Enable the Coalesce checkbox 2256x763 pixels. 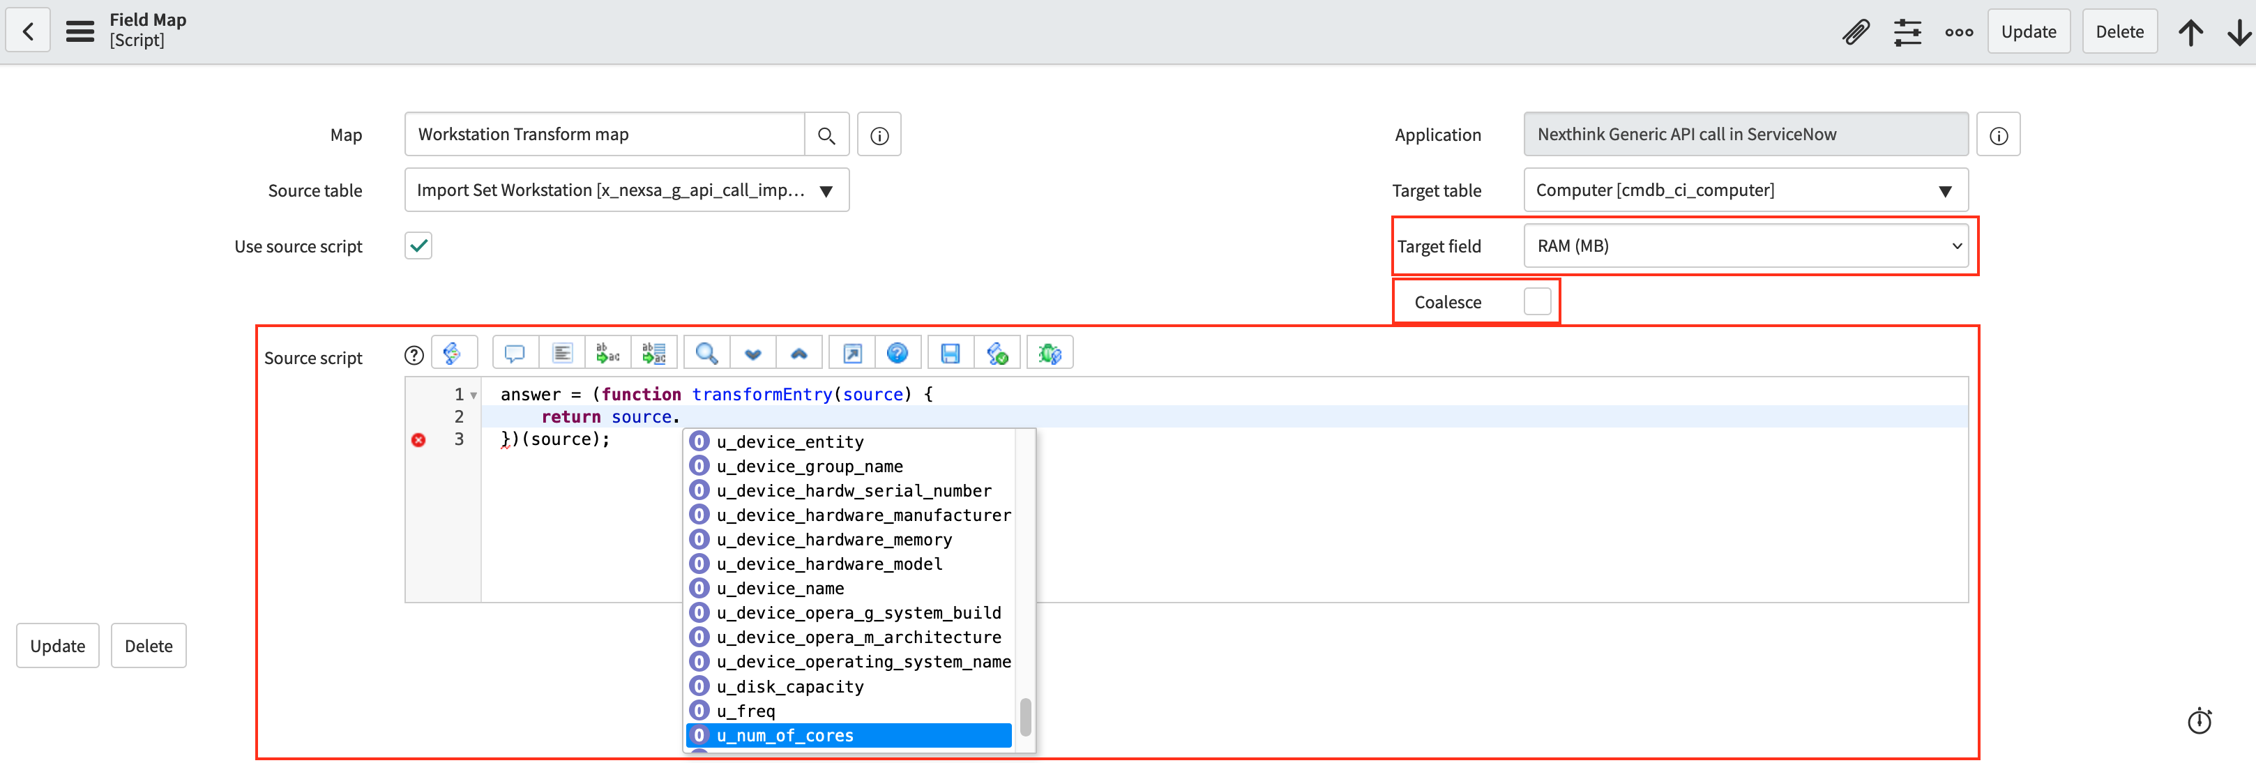pyautogui.click(x=1537, y=301)
